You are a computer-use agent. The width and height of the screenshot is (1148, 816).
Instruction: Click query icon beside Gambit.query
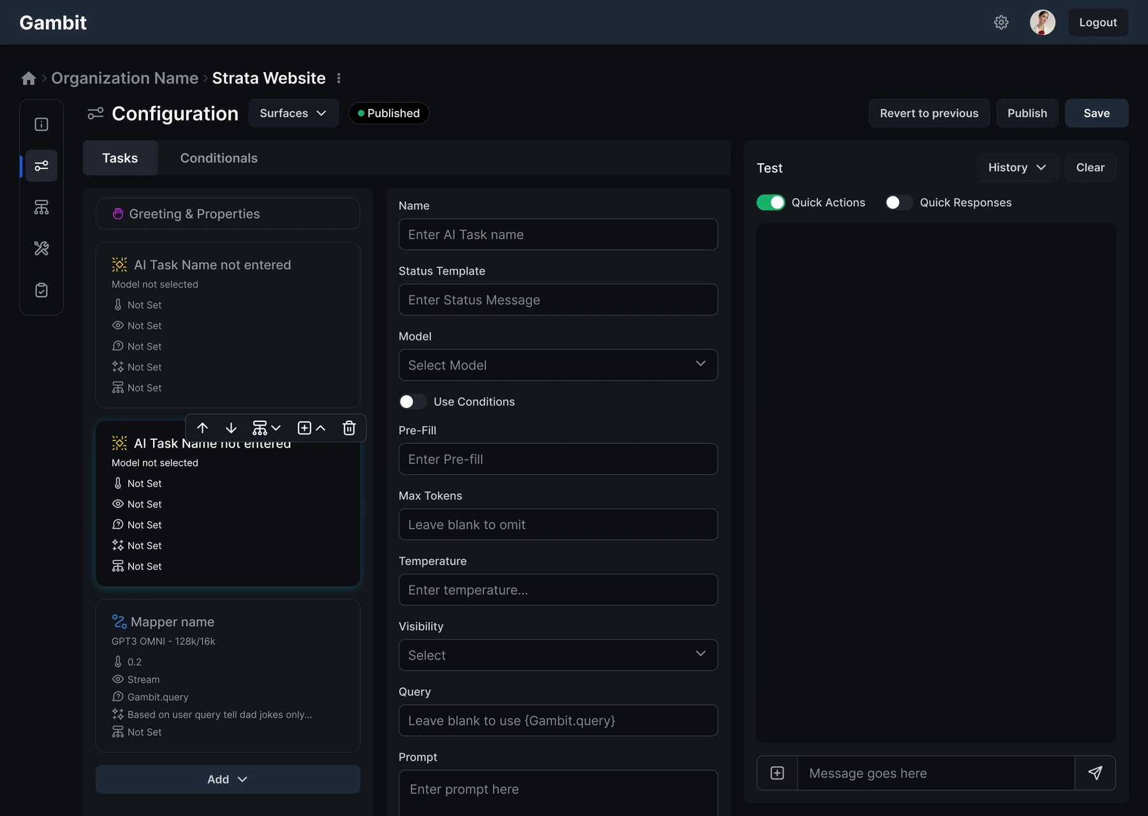pos(118,697)
